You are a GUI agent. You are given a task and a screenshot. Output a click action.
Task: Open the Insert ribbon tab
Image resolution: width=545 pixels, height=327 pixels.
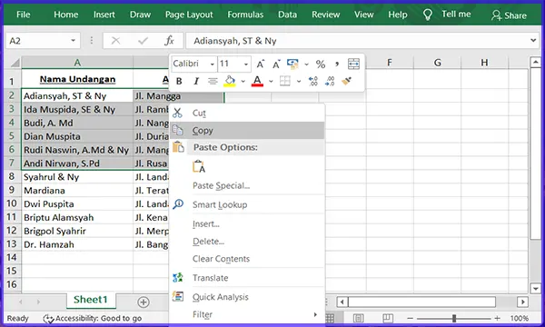coord(104,15)
